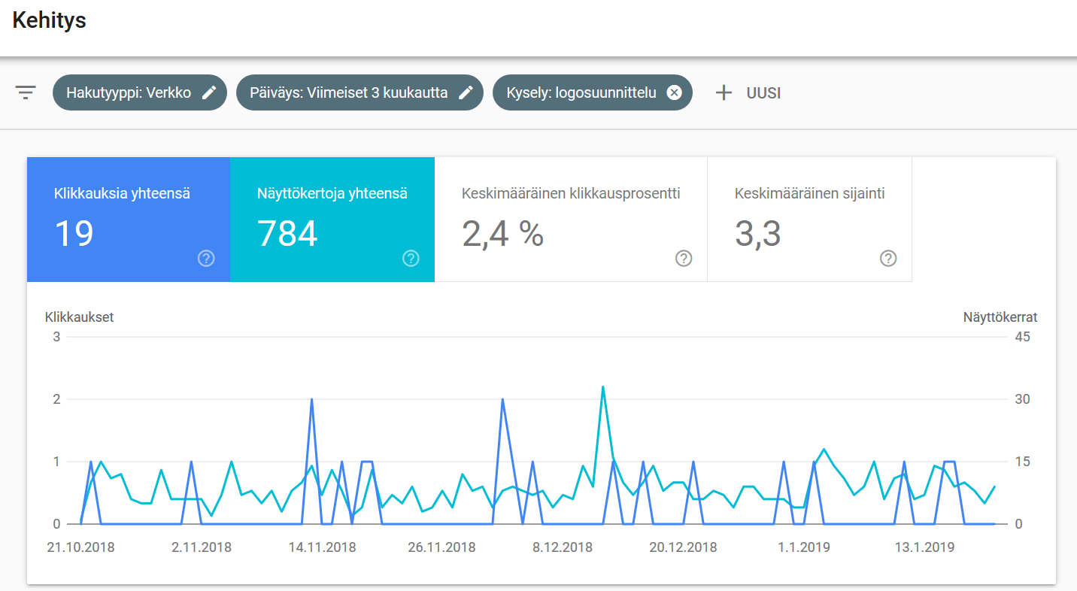Viewport: 1077px width, 591px height.
Task: Click the Näyttökerrat axis label
Action: click(x=1000, y=317)
